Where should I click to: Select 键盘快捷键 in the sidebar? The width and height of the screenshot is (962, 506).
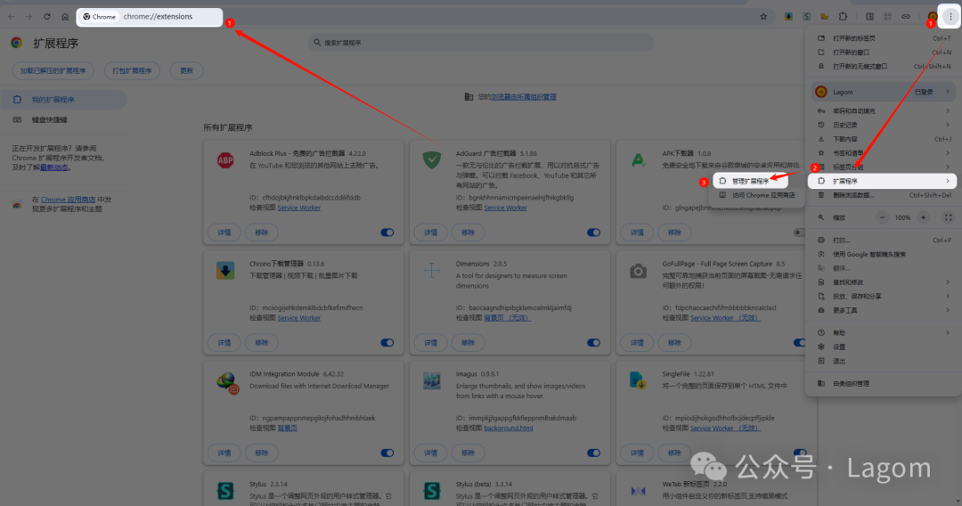point(62,119)
